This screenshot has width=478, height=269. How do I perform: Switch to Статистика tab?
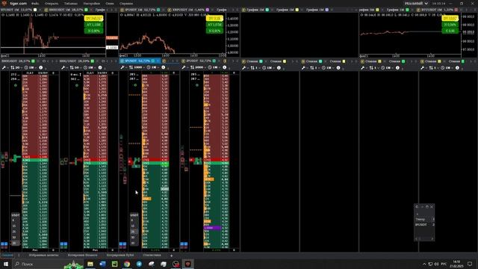tap(152, 256)
